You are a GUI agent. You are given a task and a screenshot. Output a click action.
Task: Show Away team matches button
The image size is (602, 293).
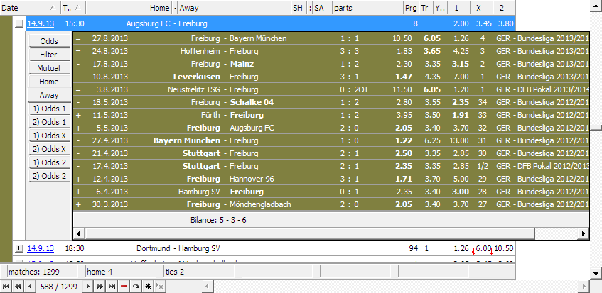49,95
